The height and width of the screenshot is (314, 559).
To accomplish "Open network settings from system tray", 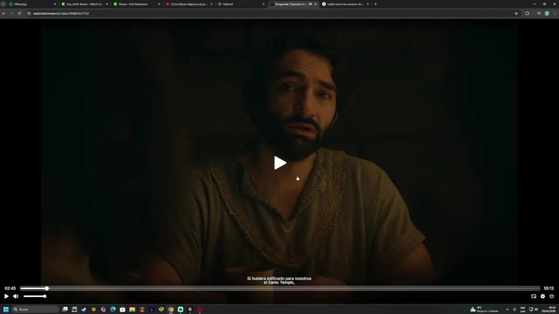I will 531,309.
